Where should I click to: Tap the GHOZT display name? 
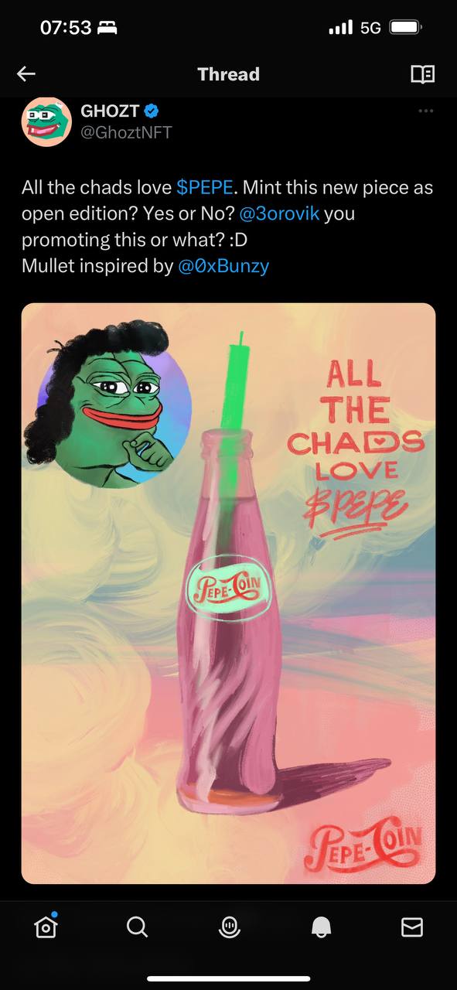110,111
